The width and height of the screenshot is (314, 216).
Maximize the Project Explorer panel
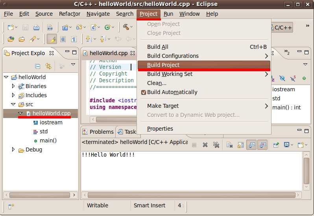pos(74,52)
